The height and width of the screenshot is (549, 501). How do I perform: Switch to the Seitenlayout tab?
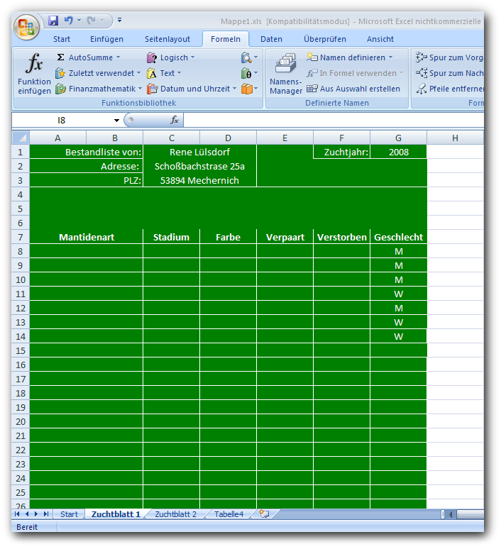167,39
